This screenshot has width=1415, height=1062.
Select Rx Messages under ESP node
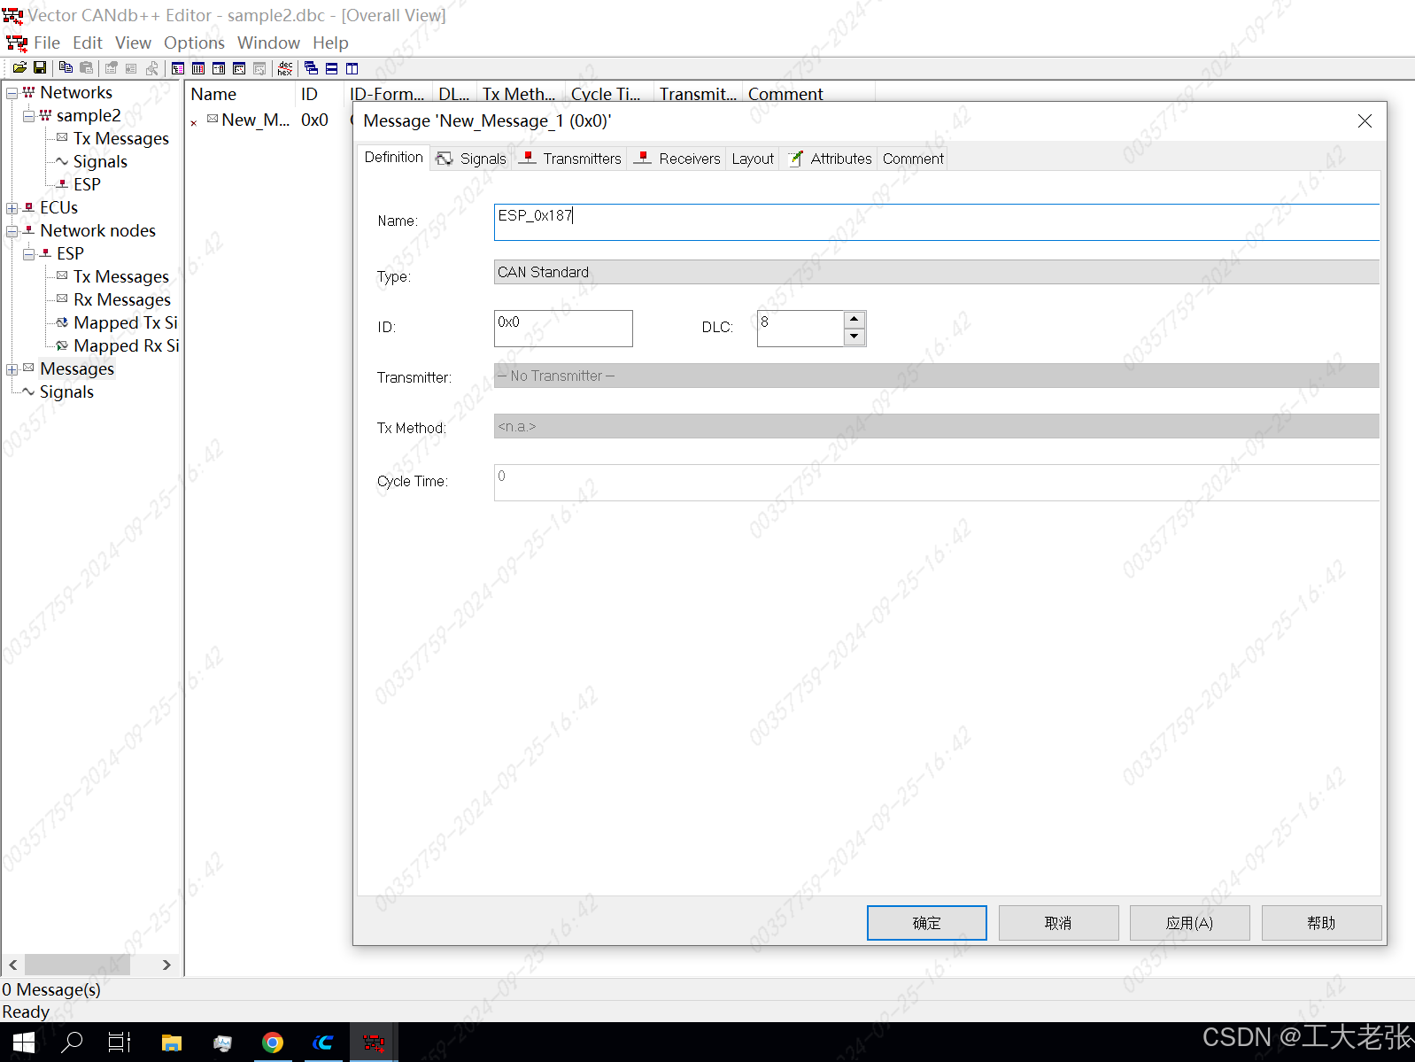pyautogui.click(x=122, y=300)
